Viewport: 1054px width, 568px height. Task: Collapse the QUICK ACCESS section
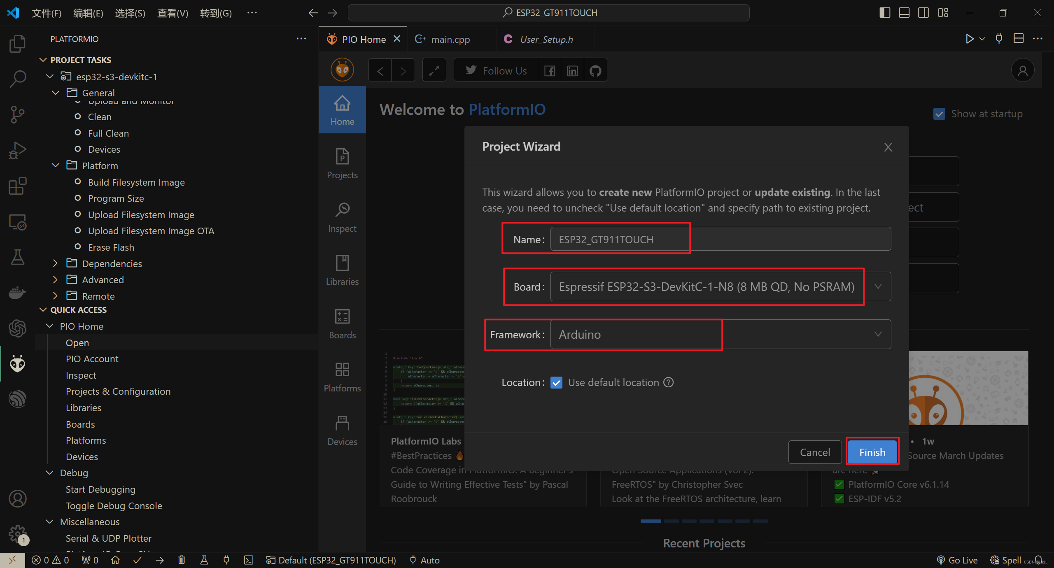(x=78, y=310)
